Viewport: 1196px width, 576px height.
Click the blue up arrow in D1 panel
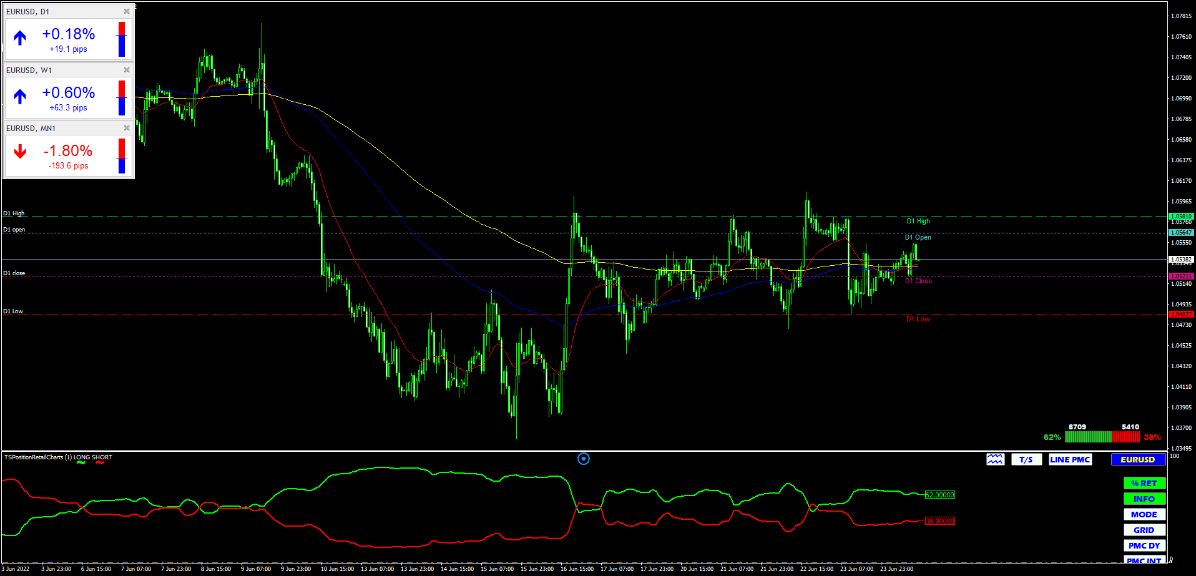coord(20,38)
